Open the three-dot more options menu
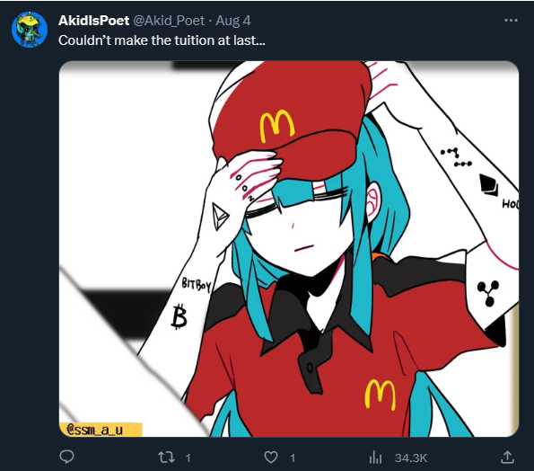 tap(511, 21)
